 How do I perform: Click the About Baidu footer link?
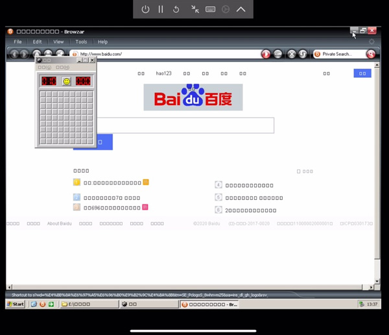(59, 224)
